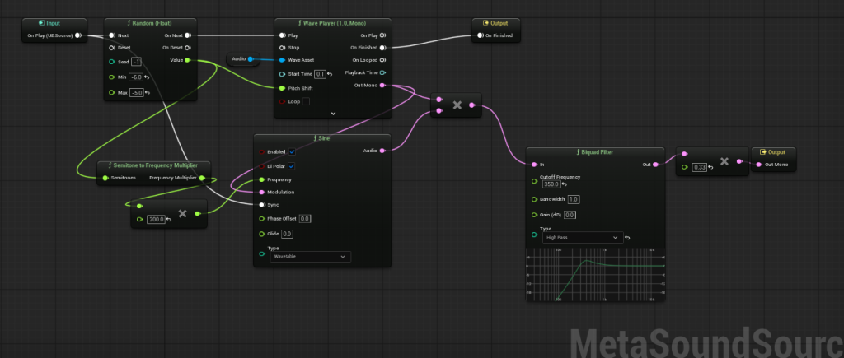Click the Out Mono pin on Wave Player
The height and width of the screenshot is (358, 844).
pos(382,86)
